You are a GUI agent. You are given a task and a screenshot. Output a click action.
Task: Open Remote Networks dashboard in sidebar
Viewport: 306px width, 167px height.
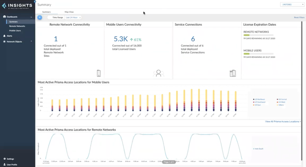tap(17, 26)
